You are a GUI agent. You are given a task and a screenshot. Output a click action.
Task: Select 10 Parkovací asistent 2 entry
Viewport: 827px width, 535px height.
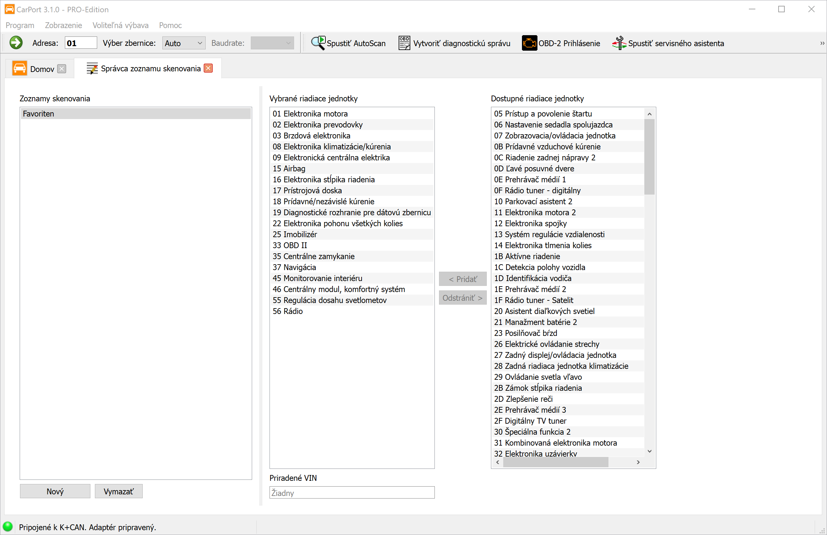(567, 201)
